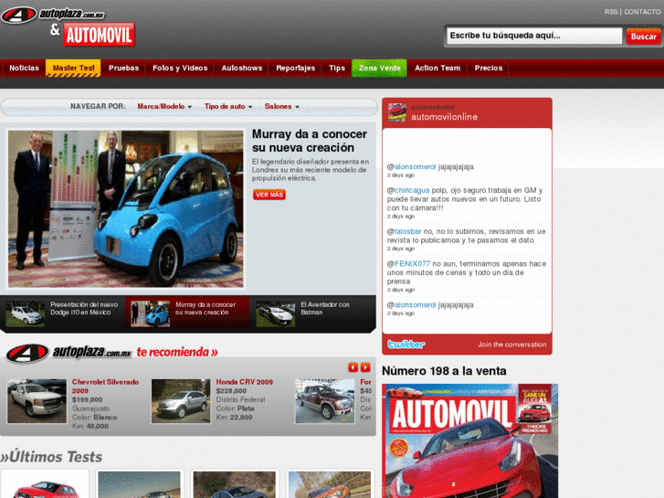Click the previous arrow in the te recomienda carousel
This screenshot has width=664, height=498.
click(x=353, y=367)
